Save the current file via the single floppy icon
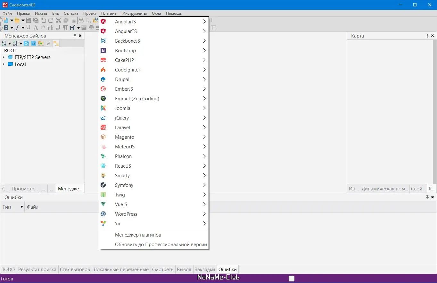This screenshot has width=437, height=283. coord(29,21)
